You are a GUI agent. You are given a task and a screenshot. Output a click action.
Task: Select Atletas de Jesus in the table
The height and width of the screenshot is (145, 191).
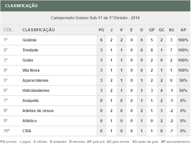tap(38, 111)
